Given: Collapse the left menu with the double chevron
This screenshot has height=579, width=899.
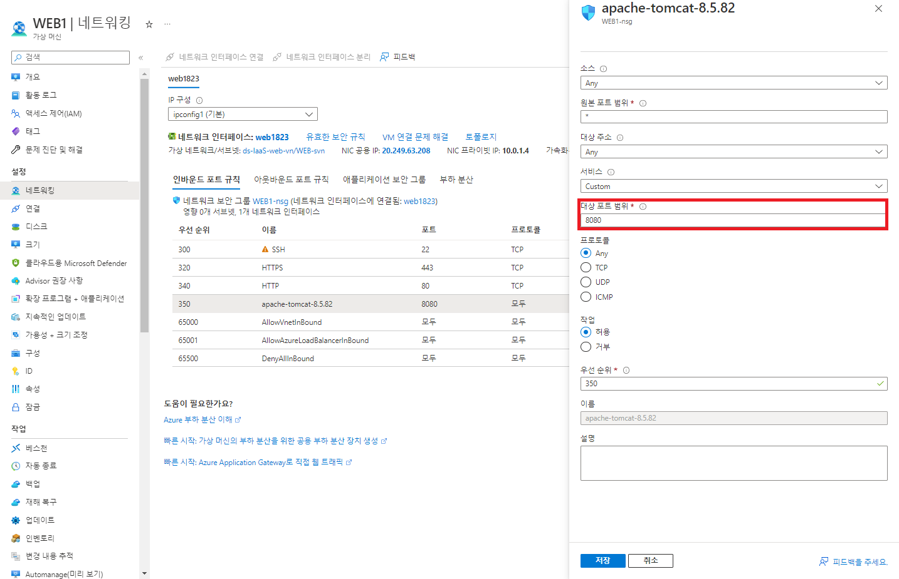Looking at the screenshot, I should click(141, 58).
